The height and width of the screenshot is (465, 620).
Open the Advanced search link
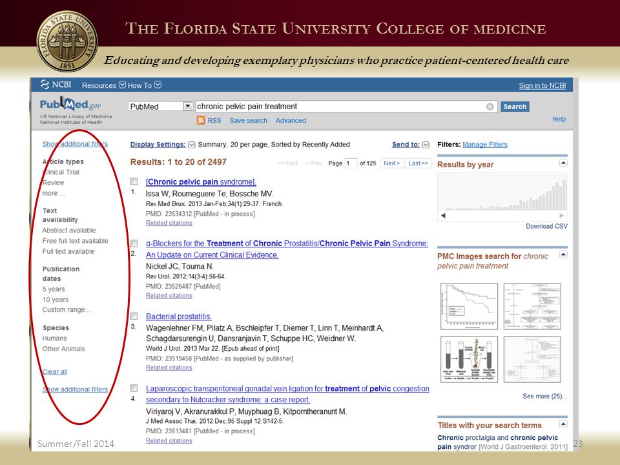(x=291, y=121)
